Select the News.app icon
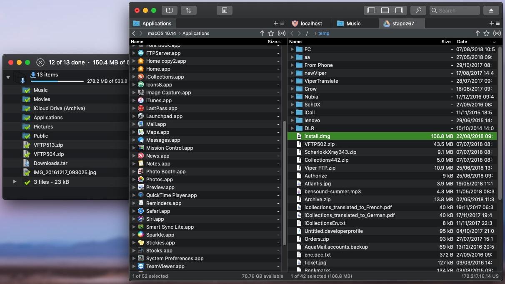This screenshot has width=505, height=284. [x=141, y=156]
